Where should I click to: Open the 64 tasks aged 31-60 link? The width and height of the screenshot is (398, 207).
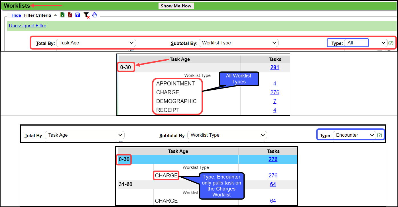tap(273, 184)
